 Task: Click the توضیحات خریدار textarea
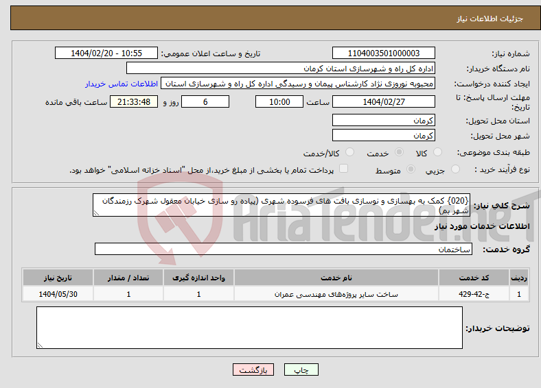point(249,328)
